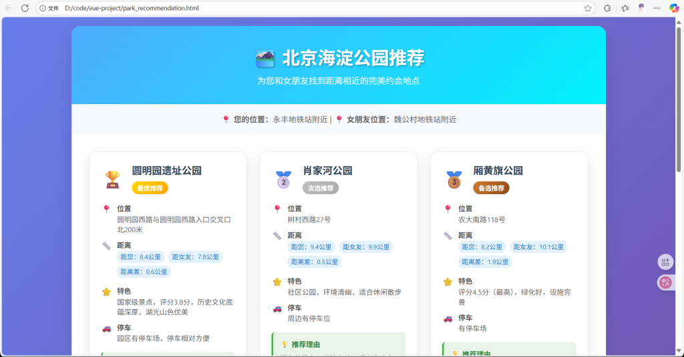The image size is (684, 357).
Task: Open the browser settings three-dot menu
Action: click(658, 8)
